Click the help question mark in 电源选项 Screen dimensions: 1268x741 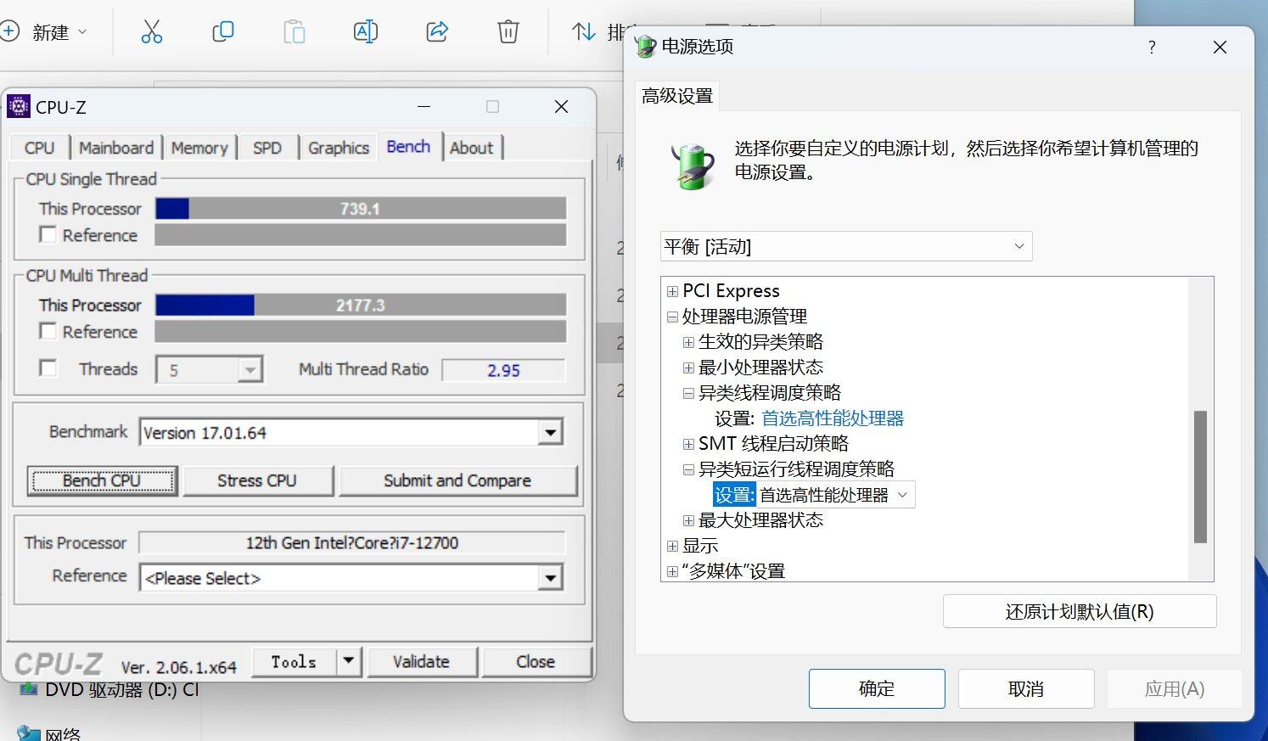point(1152,47)
